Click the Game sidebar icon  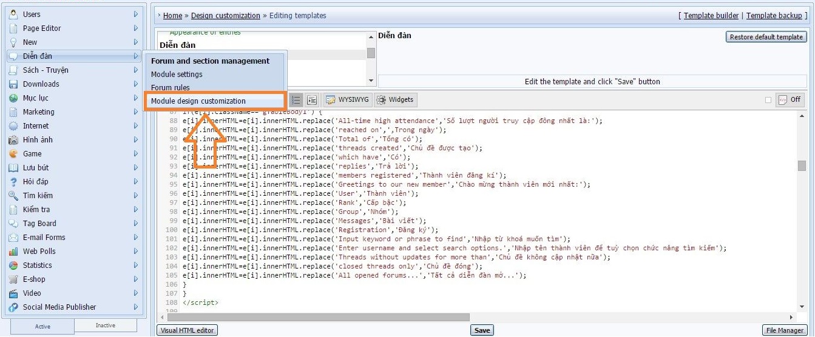[x=13, y=153]
